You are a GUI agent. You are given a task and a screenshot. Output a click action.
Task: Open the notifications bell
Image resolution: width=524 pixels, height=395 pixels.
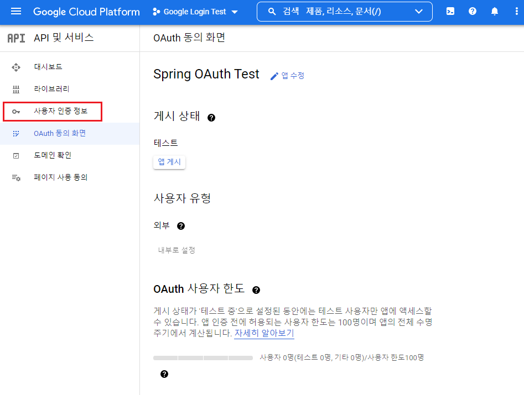coord(495,12)
